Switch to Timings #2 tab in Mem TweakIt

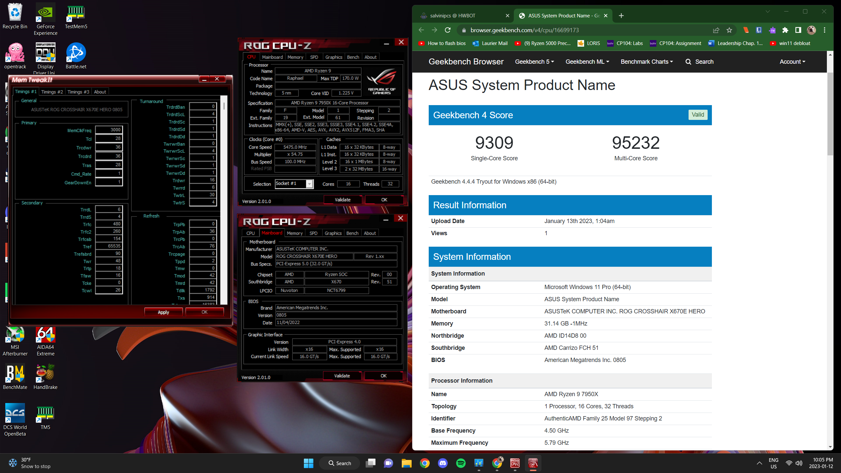pyautogui.click(x=52, y=92)
